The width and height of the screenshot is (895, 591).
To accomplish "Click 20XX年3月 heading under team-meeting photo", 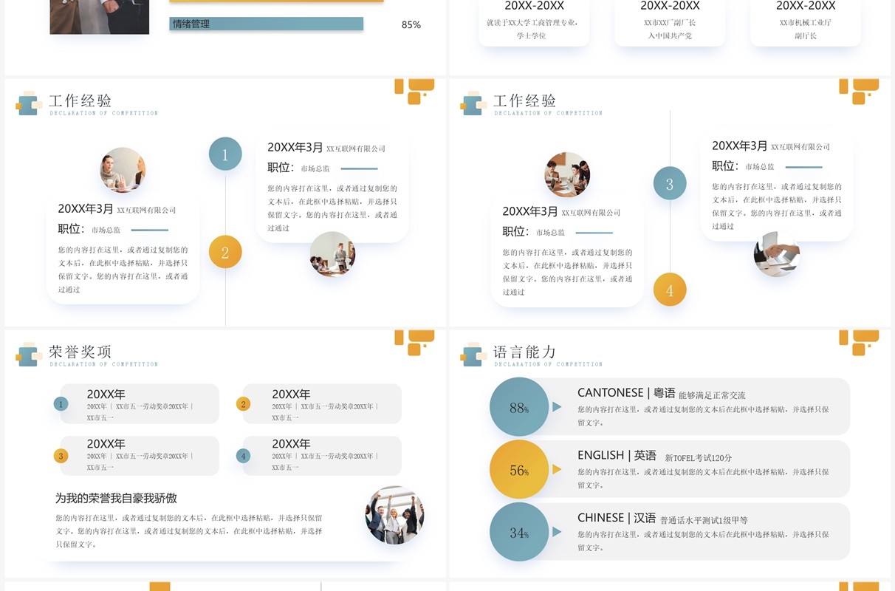I will (530, 211).
